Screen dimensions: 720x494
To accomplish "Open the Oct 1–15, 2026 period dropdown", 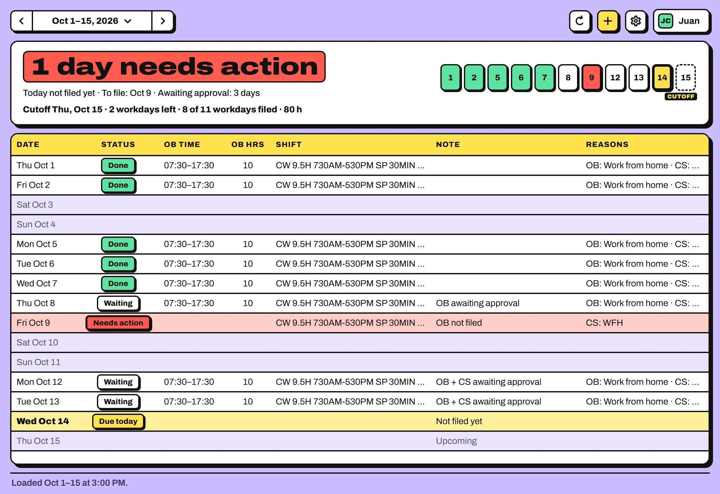I will point(92,21).
